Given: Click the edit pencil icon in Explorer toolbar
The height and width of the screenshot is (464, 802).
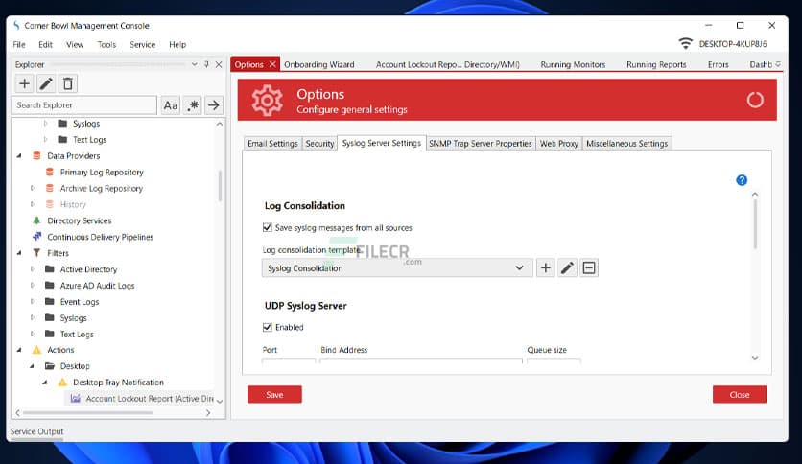Looking at the screenshot, I should [46, 83].
